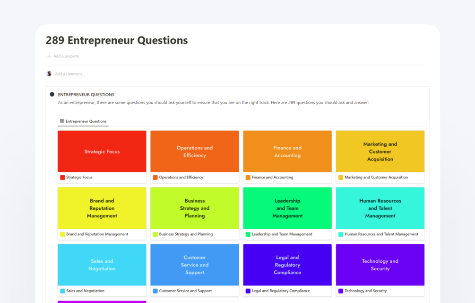The width and height of the screenshot is (475, 303).
Task: Click the Add a comment field
Action: point(70,74)
